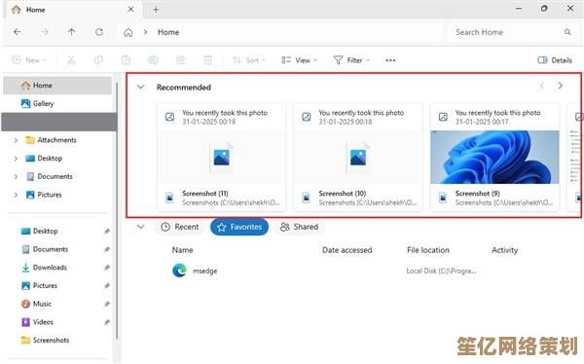This screenshot has width=584, height=364.
Task: Expand the Desktop folder in tree
Action: 16,159
